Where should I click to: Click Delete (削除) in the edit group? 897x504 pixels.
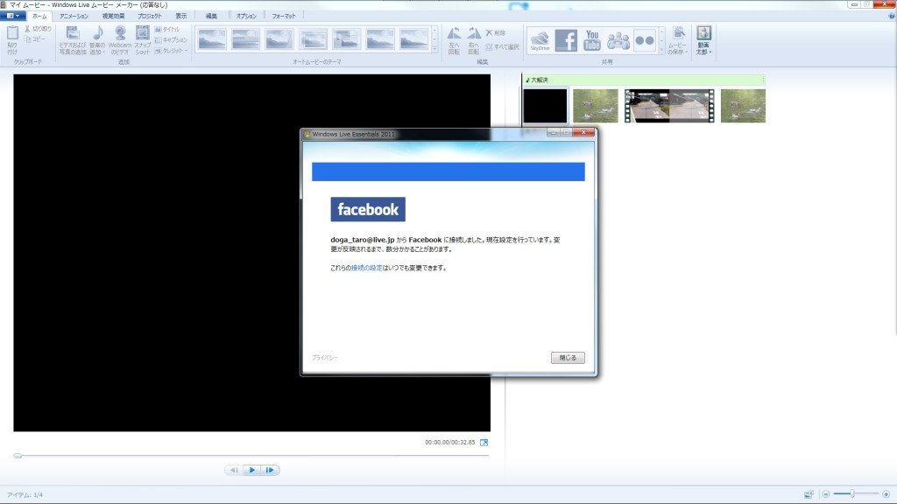tap(496, 32)
